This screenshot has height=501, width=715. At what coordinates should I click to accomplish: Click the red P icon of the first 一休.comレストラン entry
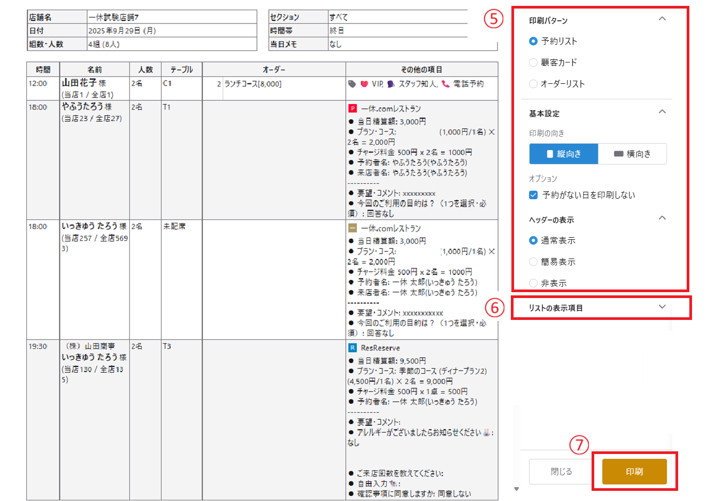coord(352,108)
